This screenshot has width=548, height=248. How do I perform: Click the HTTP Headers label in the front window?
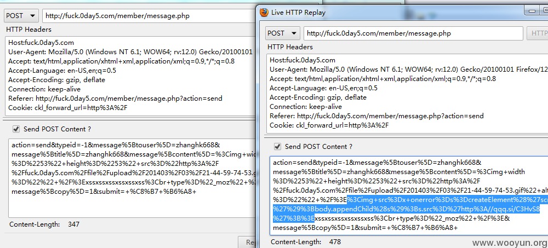coord(290,47)
